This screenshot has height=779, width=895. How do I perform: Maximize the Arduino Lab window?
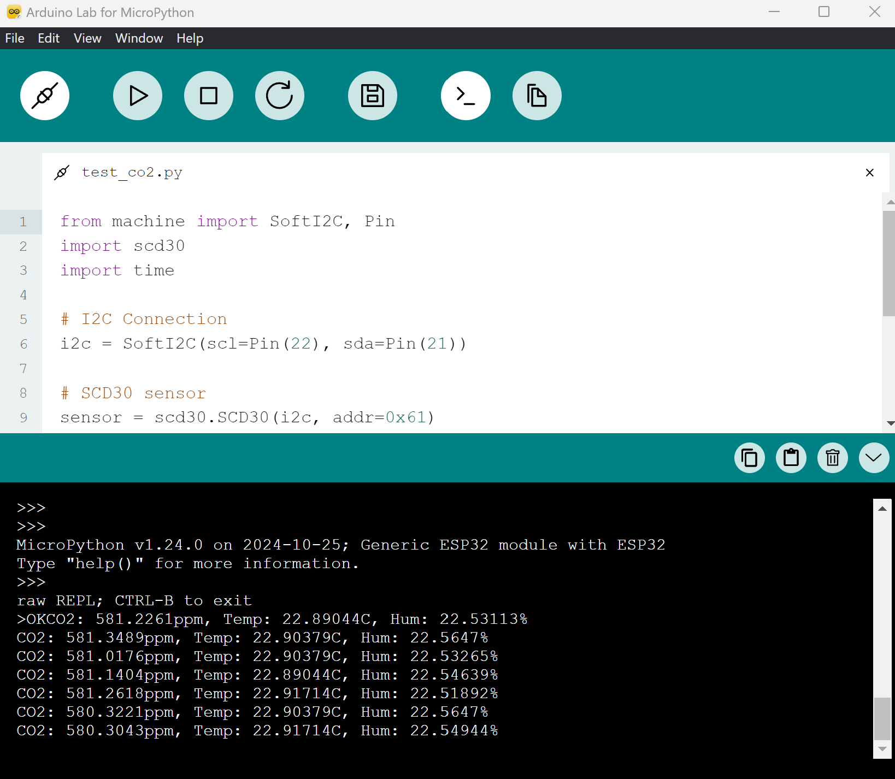(x=824, y=12)
